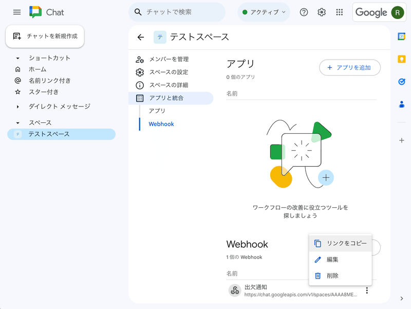Open the main hamburger menu
The width and height of the screenshot is (411, 309).
(17, 12)
